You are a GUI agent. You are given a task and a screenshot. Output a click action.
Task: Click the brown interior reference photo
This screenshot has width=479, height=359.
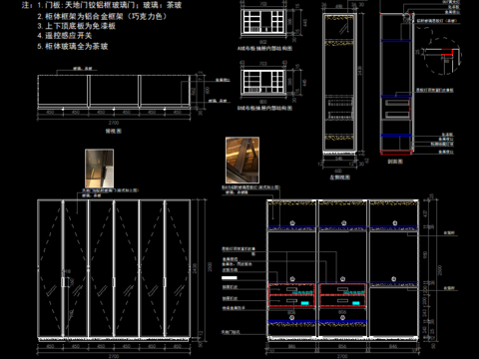tap(242, 161)
